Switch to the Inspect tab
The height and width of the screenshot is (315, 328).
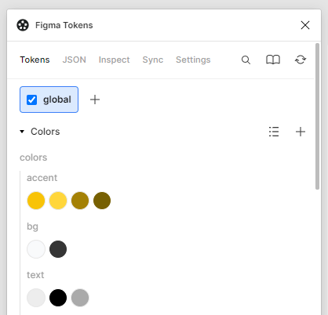[x=114, y=60]
